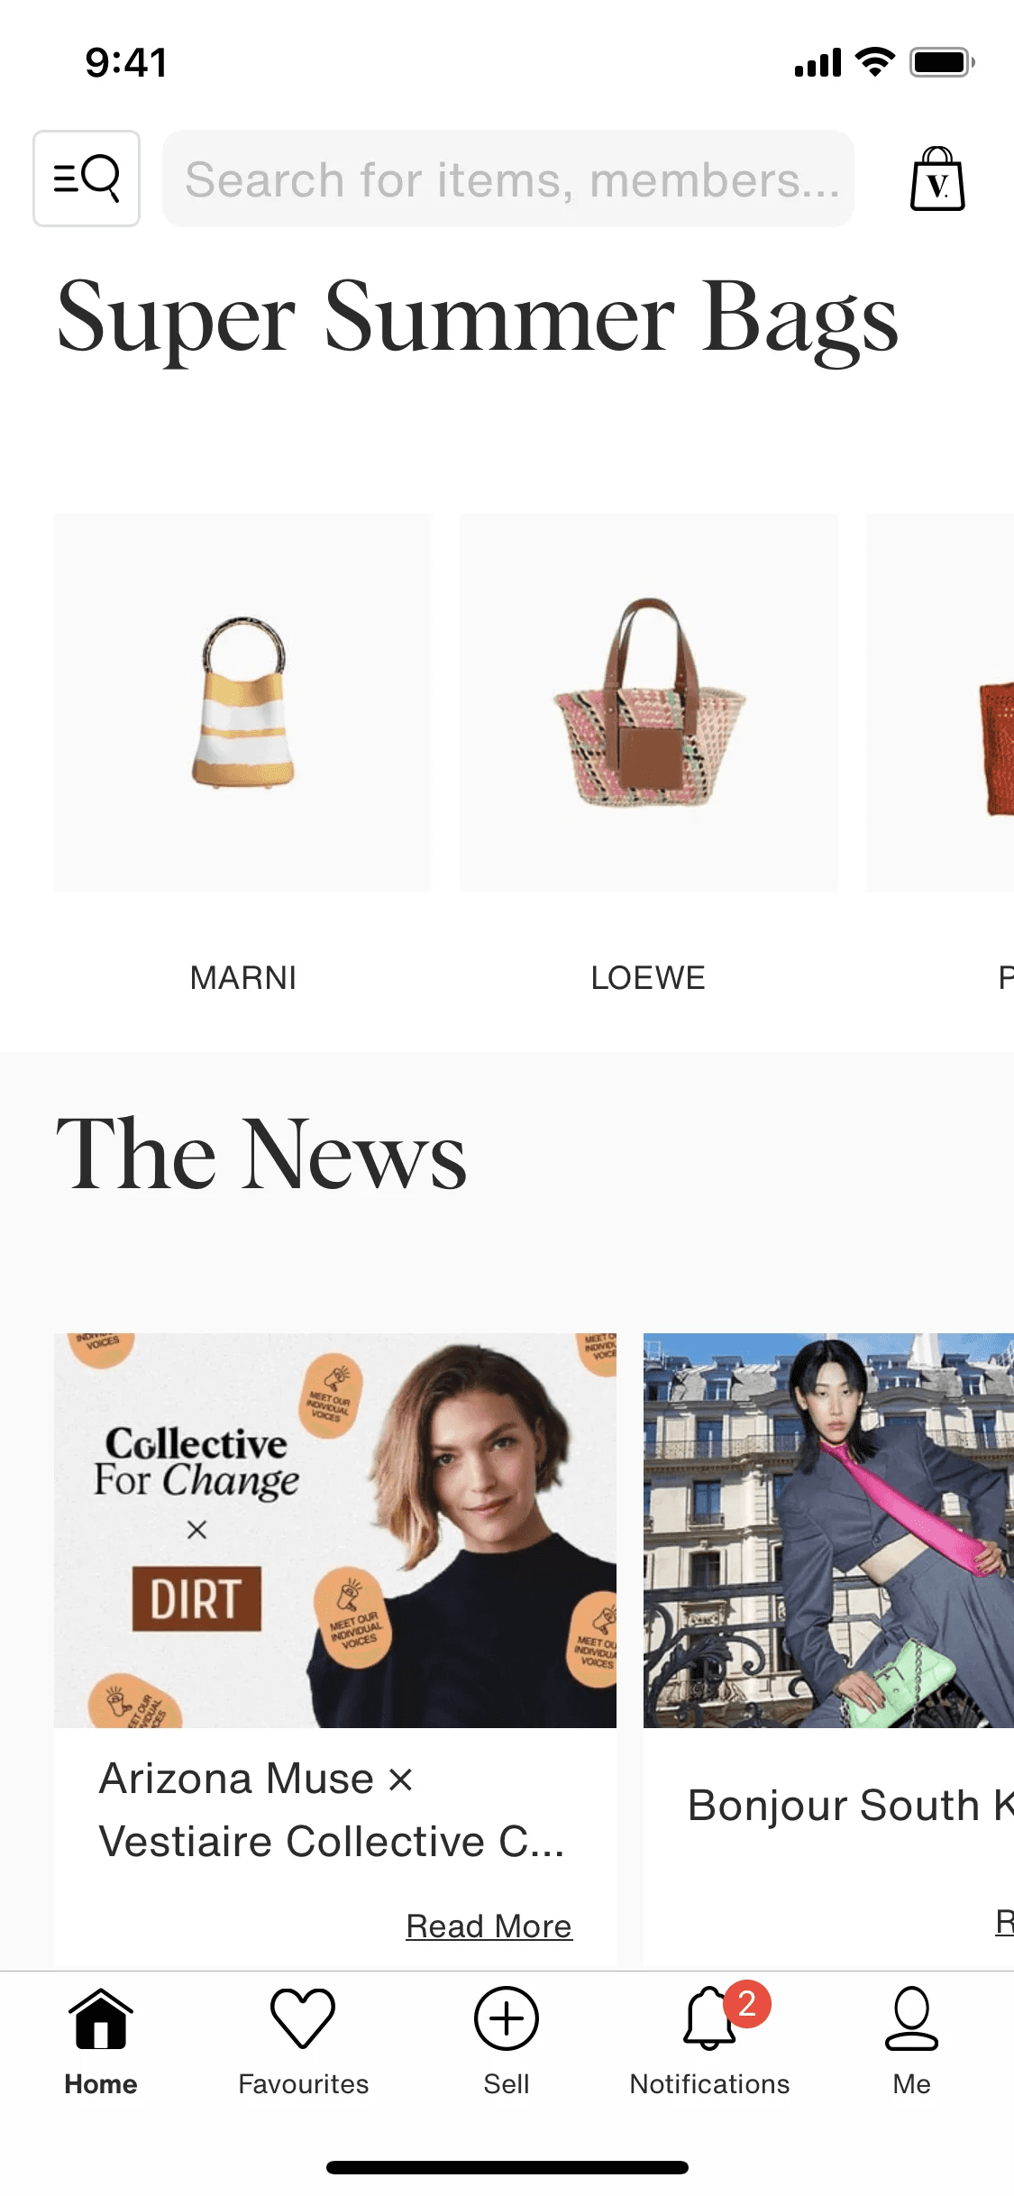Viewport: 1014px width, 2196px height.
Task: Tap the Super Summer Bags heading
Action: pos(478,320)
